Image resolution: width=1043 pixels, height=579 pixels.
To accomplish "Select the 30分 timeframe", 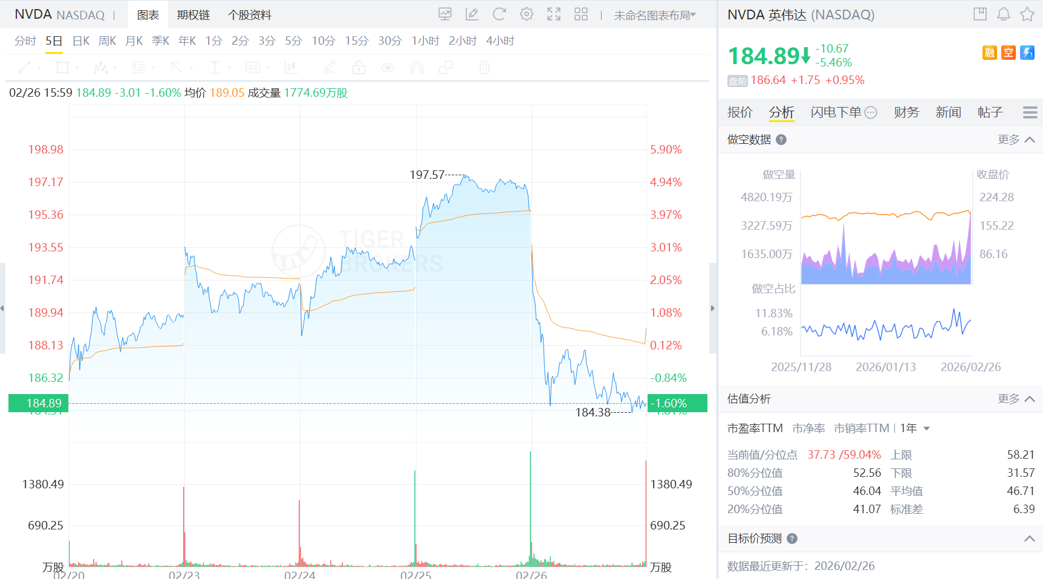I will point(390,41).
